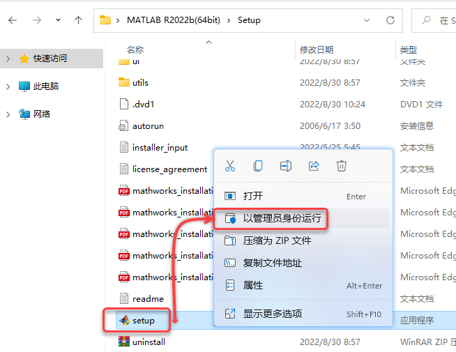This screenshot has height=352, width=456.
Task: Select the readme file name
Action: point(148,299)
